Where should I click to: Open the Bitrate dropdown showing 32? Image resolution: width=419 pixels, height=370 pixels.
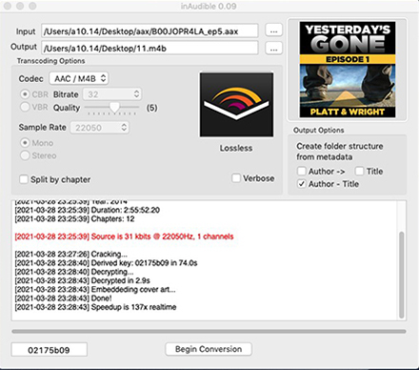[112, 94]
